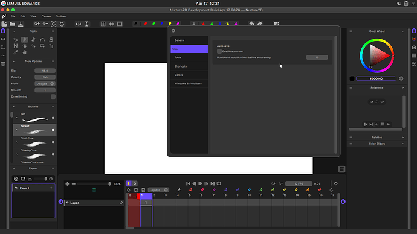Reset canvas rotation with the circular arrow icon
The width and height of the screenshot is (417, 234).
point(62,24)
